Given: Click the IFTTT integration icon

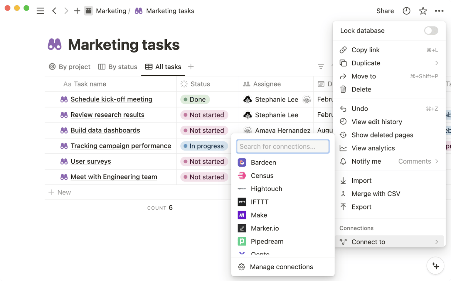Looking at the screenshot, I should pos(242,202).
